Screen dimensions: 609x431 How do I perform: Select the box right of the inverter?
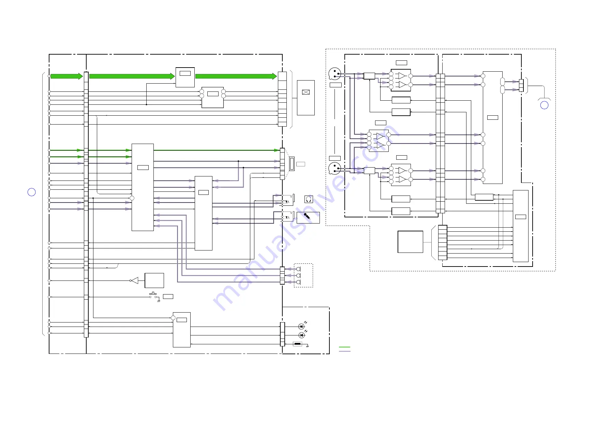[154, 281]
